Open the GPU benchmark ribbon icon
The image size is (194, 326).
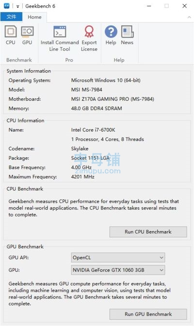tap(27, 35)
